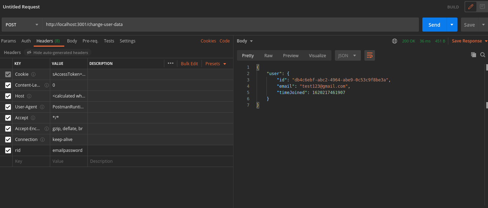Click the edit request pencil icon
This screenshot has height=208, width=488.
pyautogui.click(x=470, y=7)
